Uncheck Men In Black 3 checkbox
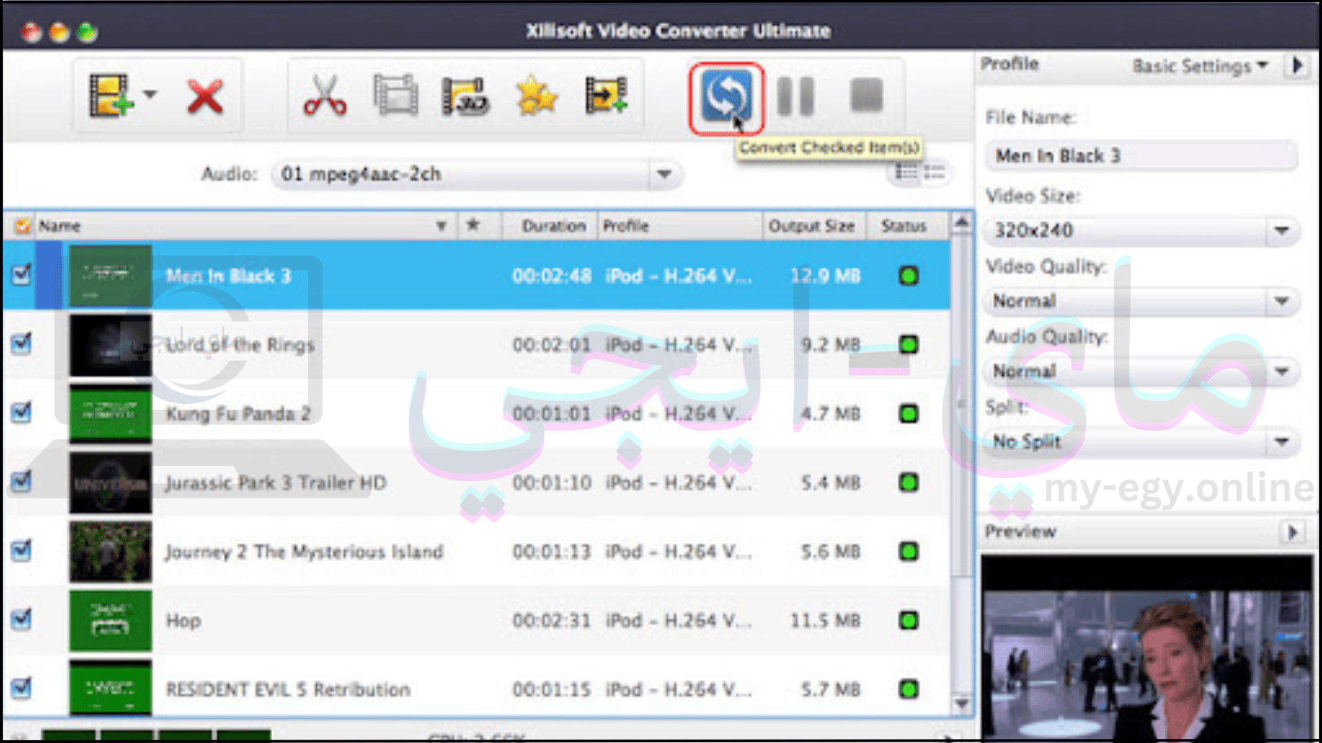The image size is (1322, 743). [x=22, y=275]
